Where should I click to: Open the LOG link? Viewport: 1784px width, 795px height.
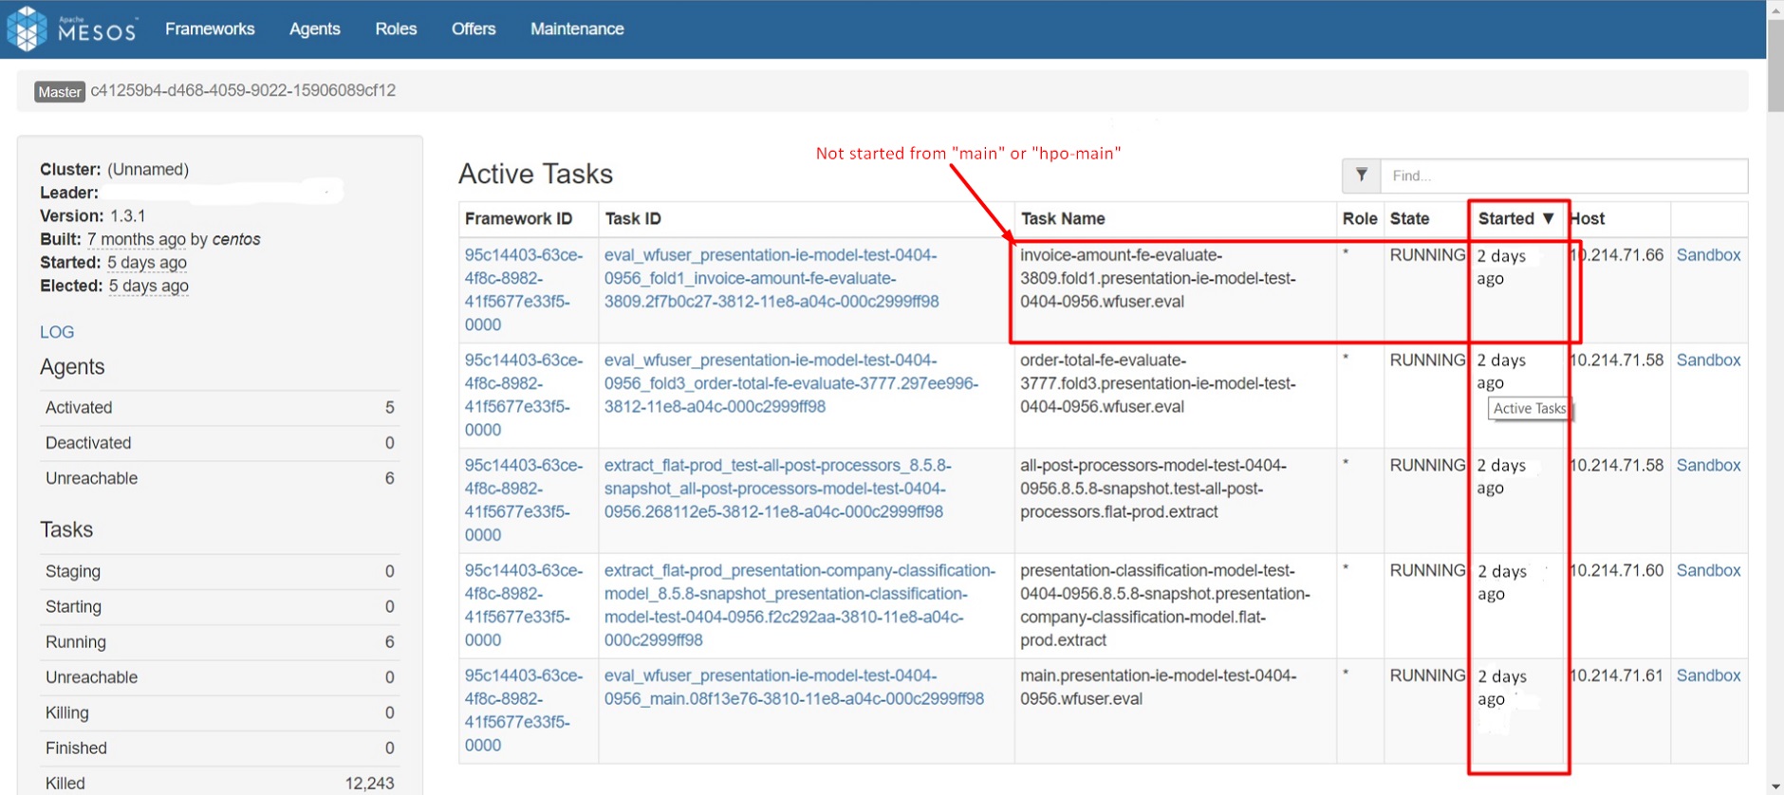(57, 332)
